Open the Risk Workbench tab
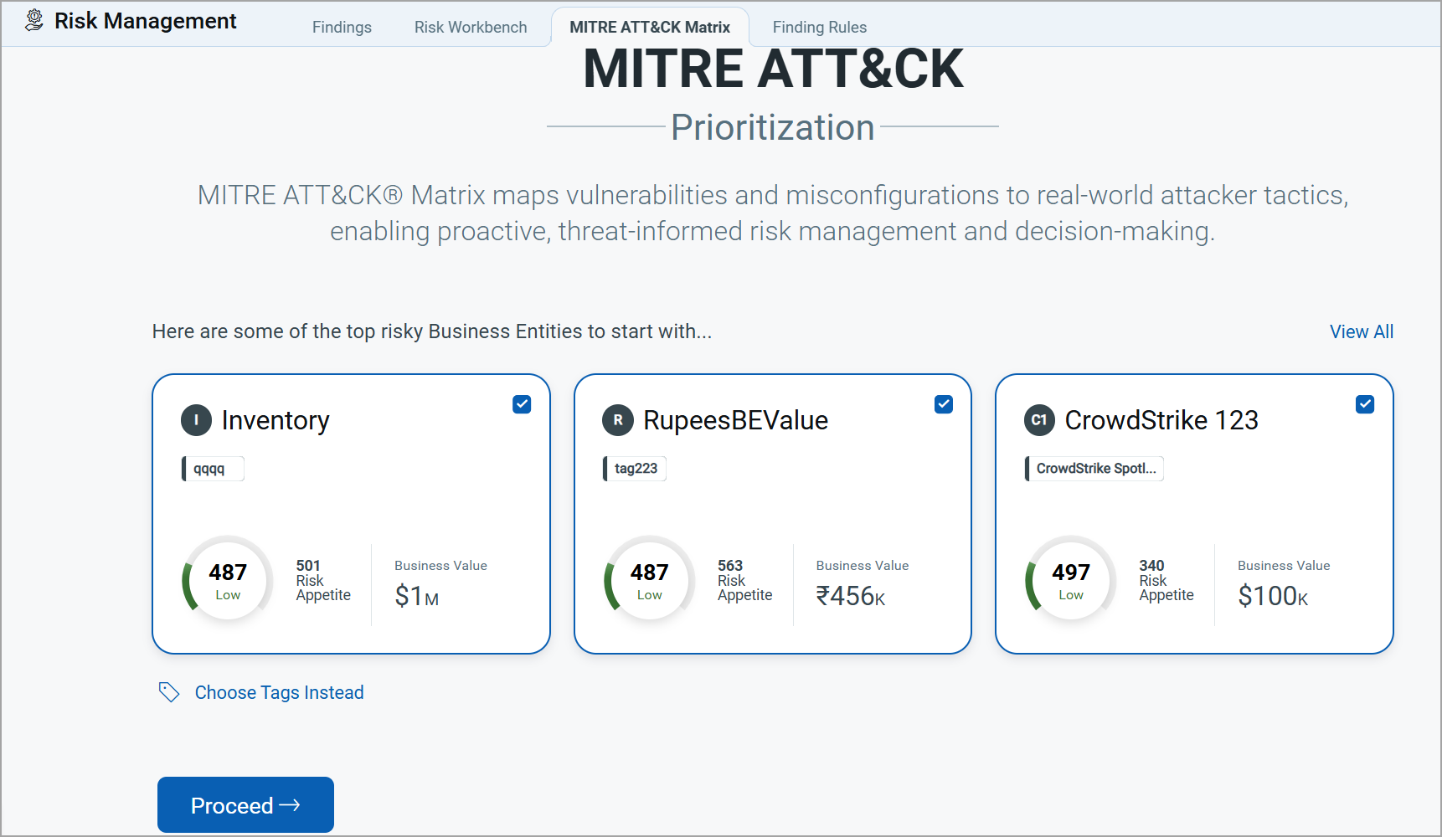This screenshot has height=837, width=1442. 471,27
